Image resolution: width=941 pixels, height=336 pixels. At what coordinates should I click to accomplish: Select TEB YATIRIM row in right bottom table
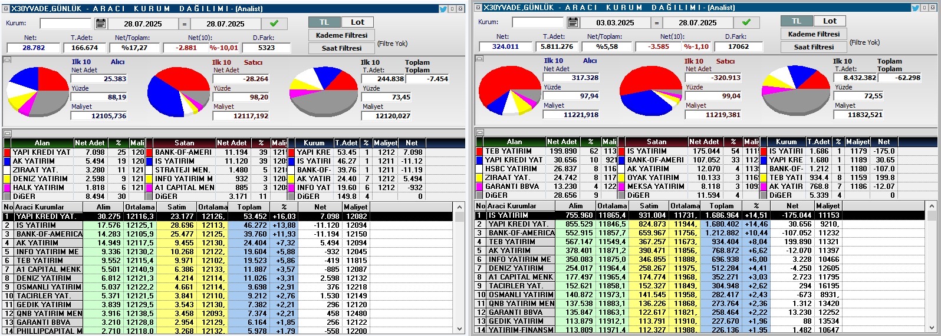[700, 242]
